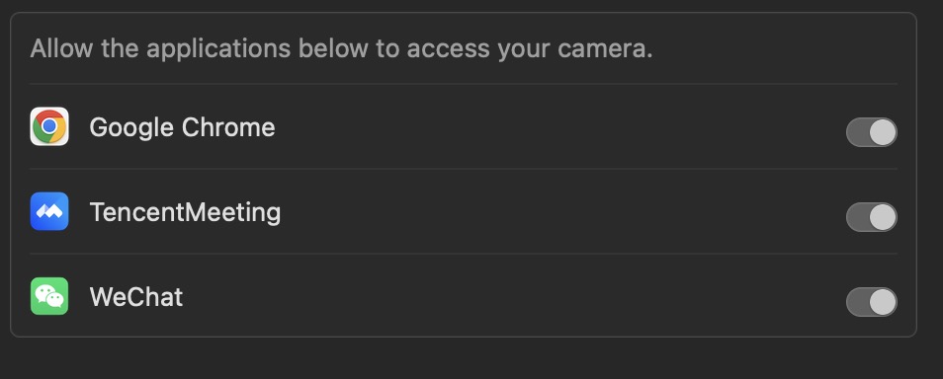943x379 pixels.
Task: Select the Google Chrome name label
Action: (x=182, y=127)
